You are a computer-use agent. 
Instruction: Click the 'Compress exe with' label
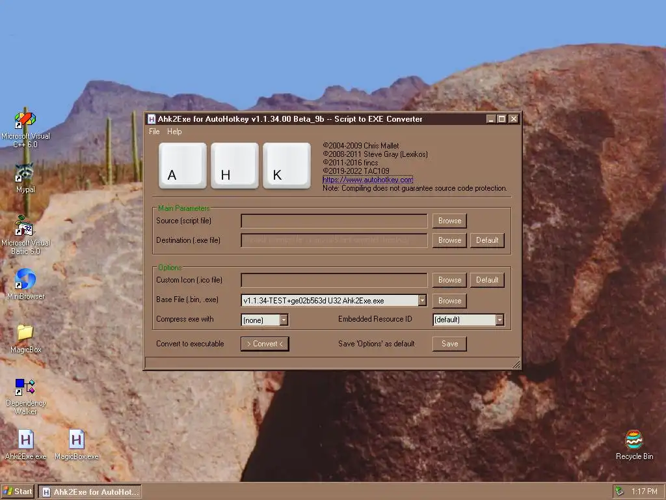click(185, 319)
